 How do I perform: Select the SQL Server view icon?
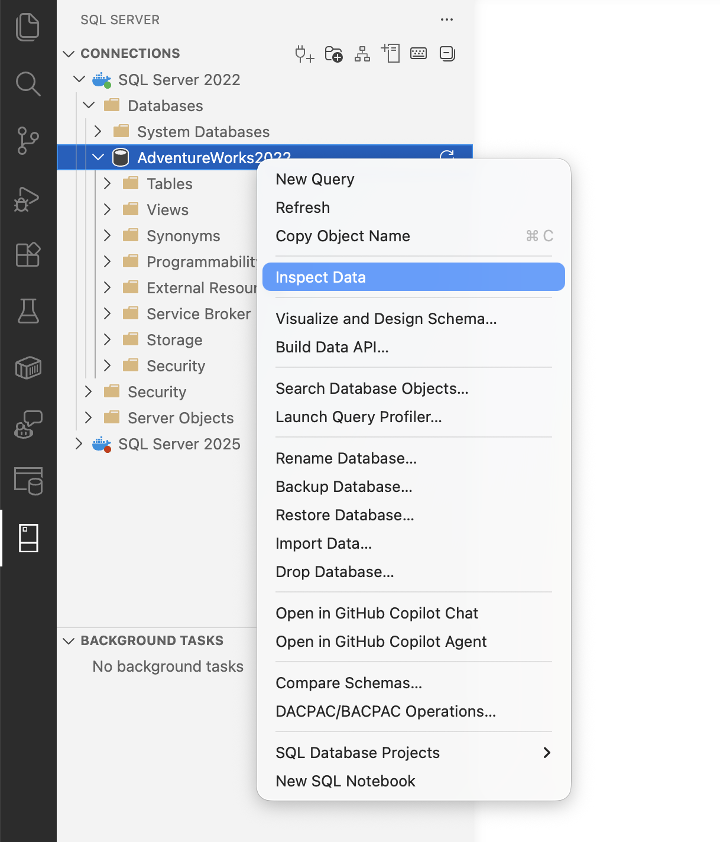click(x=28, y=538)
